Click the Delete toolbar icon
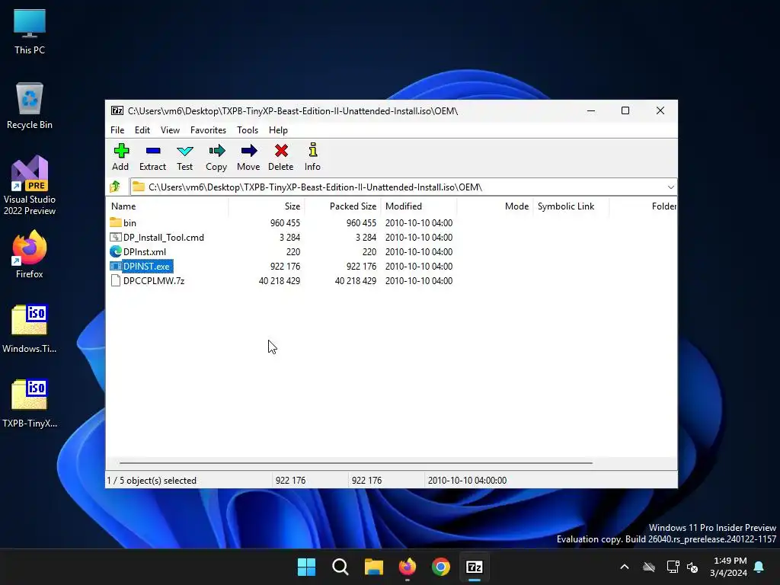 click(x=281, y=150)
